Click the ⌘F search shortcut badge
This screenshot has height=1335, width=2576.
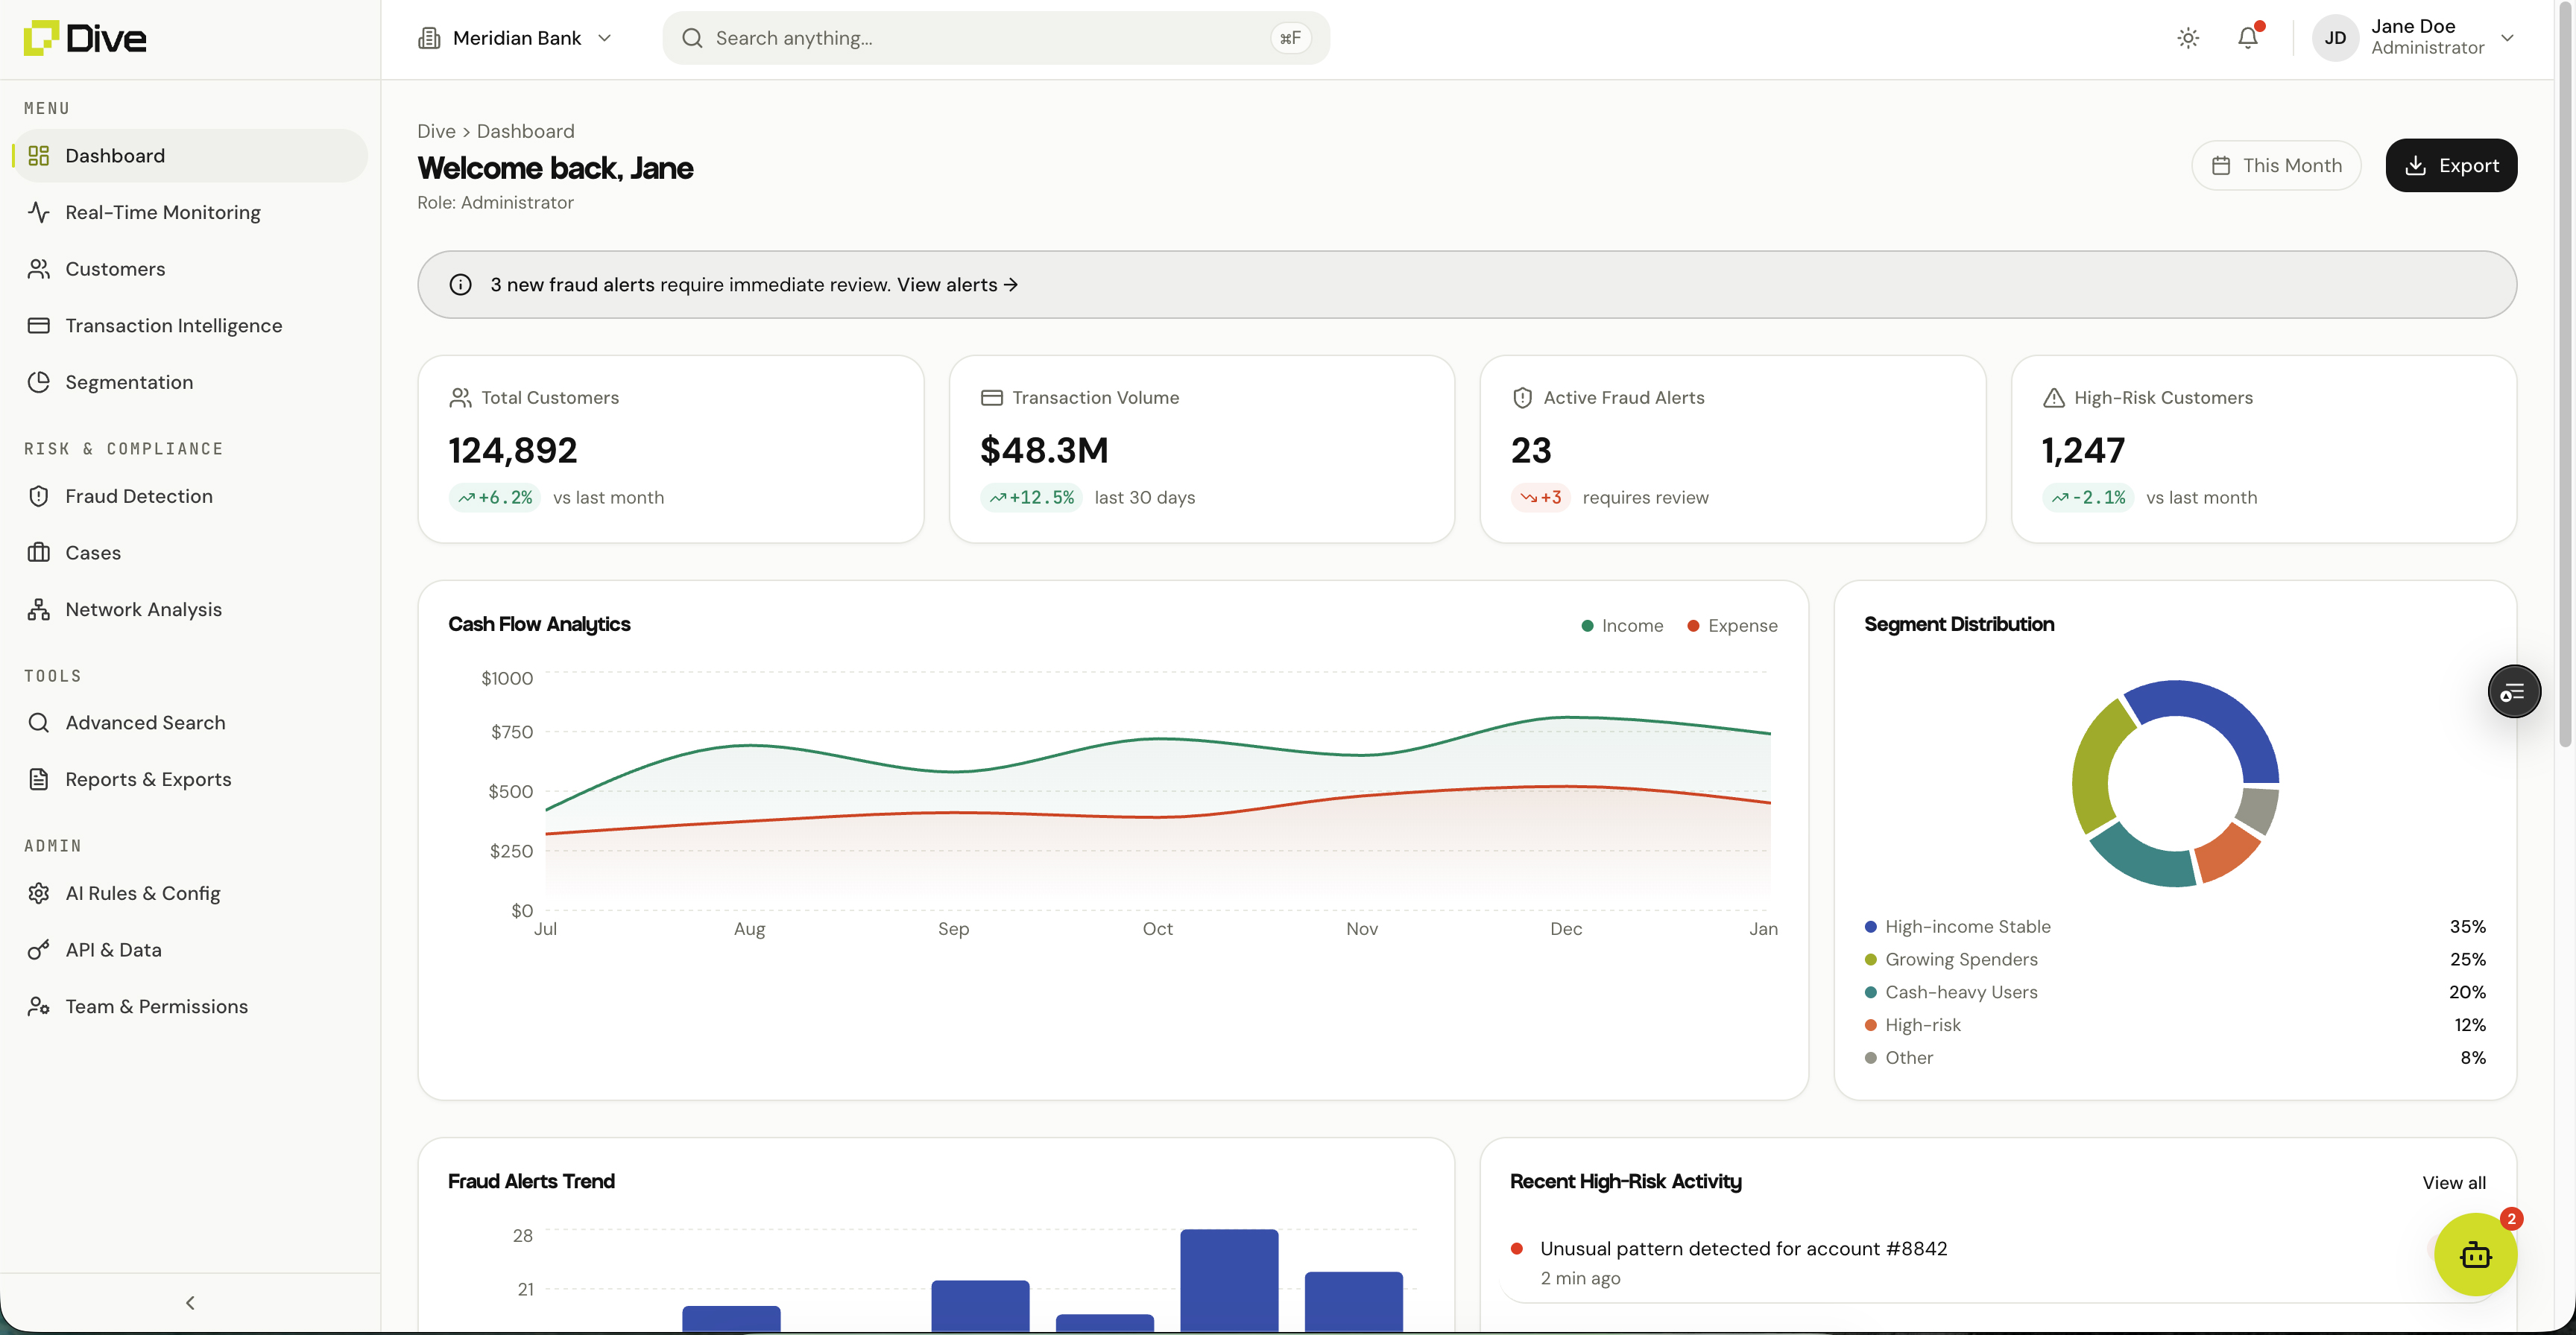(1291, 38)
